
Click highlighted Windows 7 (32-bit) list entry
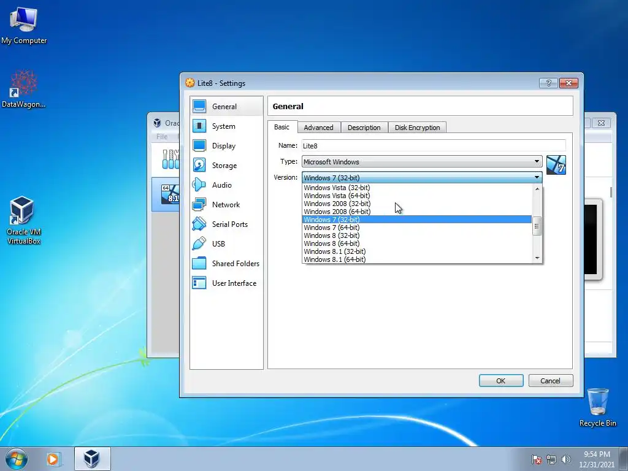[416, 220]
